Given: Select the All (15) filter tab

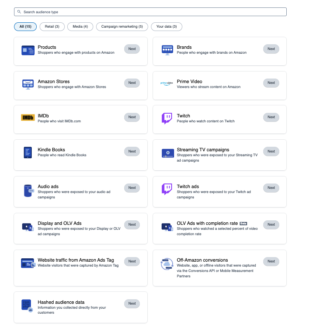Looking at the screenshot, I should click(25, 26).
